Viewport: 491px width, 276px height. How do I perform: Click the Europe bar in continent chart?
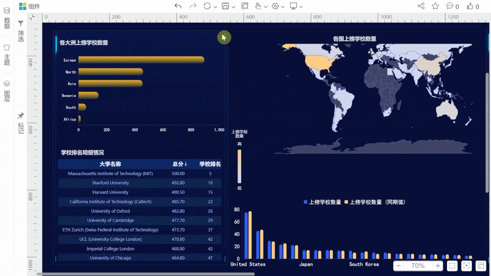tap(141, 60)
